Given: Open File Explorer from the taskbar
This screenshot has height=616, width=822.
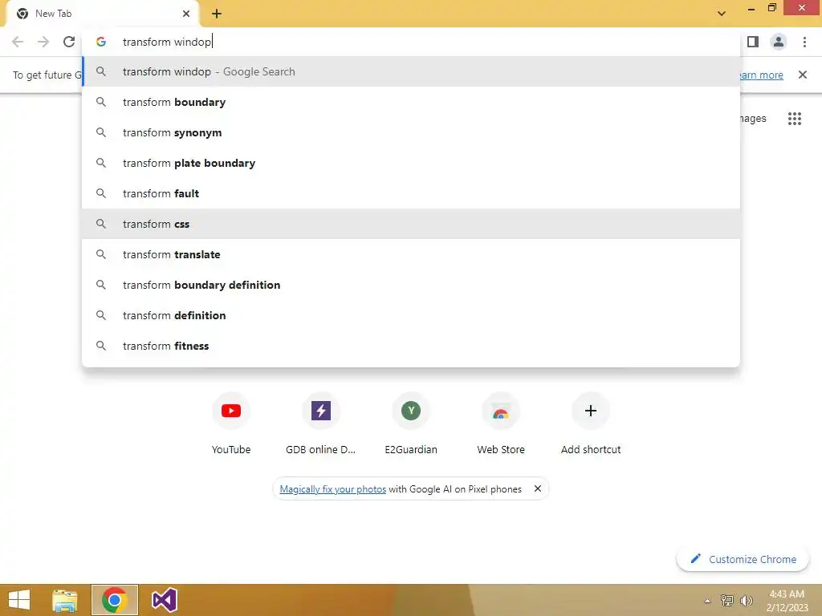Looking at the screenshot, I should point(65,600).
